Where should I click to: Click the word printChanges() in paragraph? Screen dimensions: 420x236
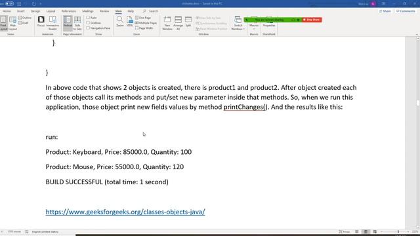[x=245, y=107]
